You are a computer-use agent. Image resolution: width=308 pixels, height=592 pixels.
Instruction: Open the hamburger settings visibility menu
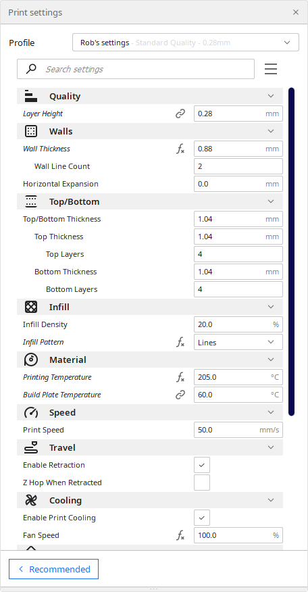(271, 69)
